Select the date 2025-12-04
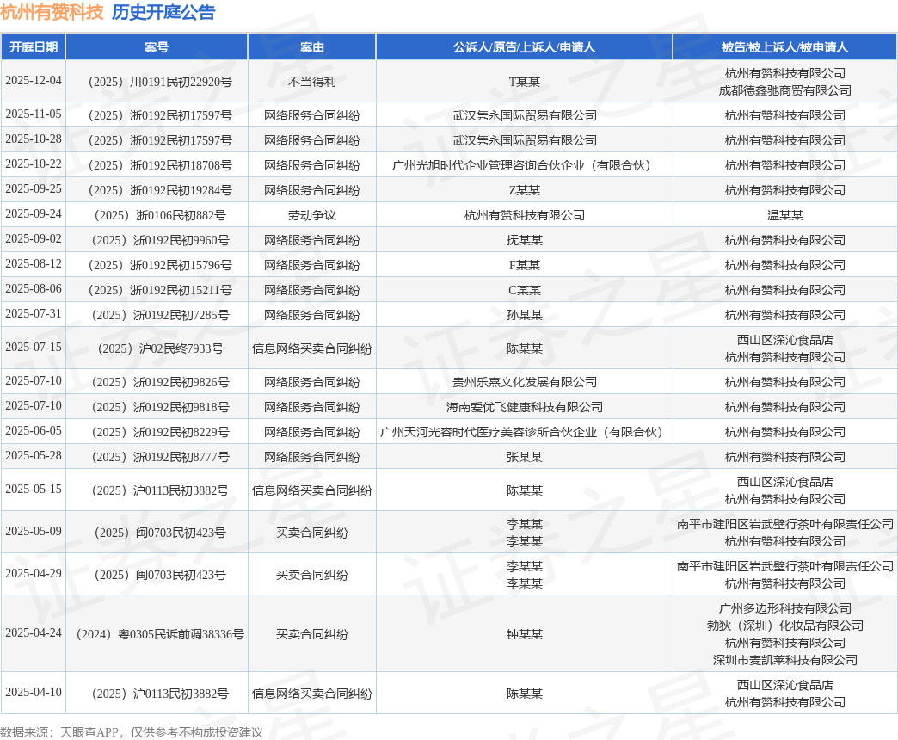Image resolution: width=898 pixels, height=740 pixels. tap(34, 80)
